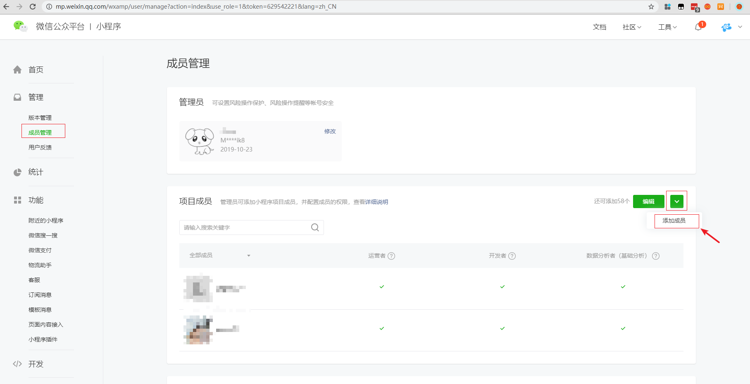Screen dimensions: 750x384
Task: Select 添加成员 from the dropdown menu
Action: 674,221
